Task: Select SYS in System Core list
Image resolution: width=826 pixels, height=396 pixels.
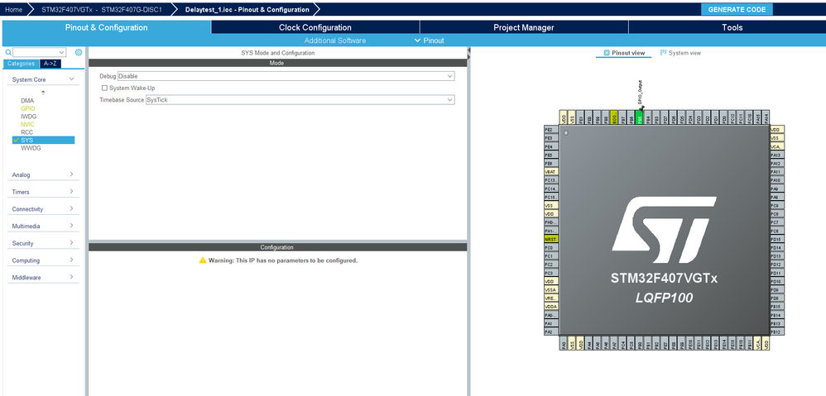Action: pyautogui.click(x=44, y=140)
